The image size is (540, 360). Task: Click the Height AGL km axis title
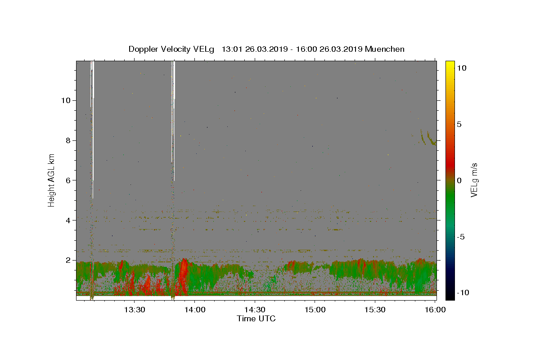(52, 180)
